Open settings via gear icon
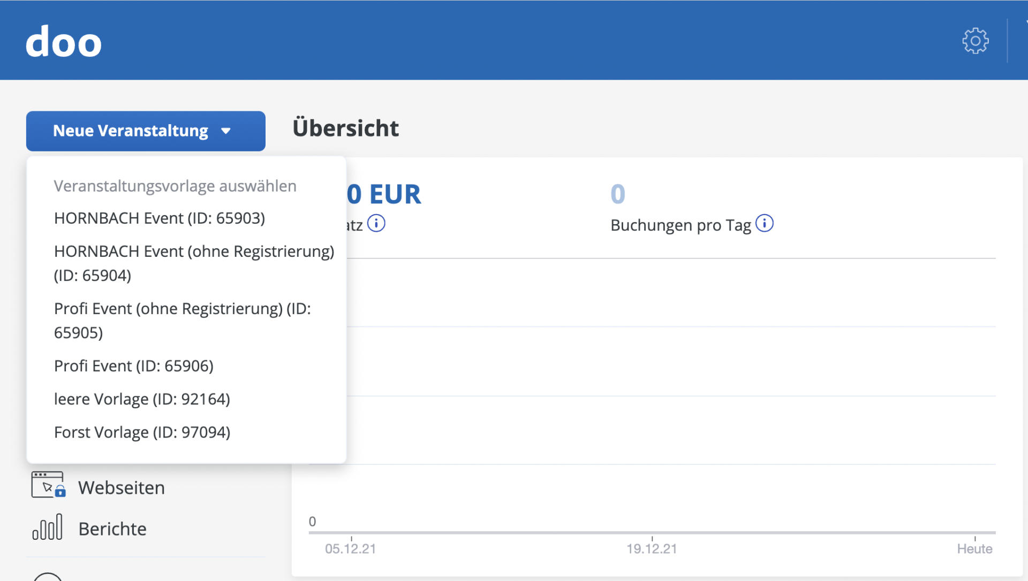Viewport: 1028px width, 581px height. [975, 41]
